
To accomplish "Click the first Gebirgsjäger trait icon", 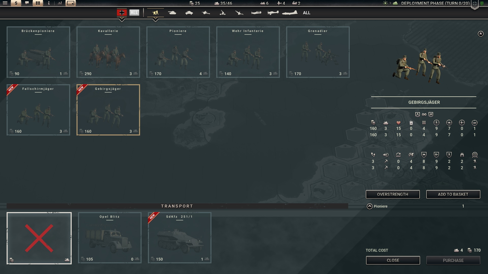I will (417, 114).
